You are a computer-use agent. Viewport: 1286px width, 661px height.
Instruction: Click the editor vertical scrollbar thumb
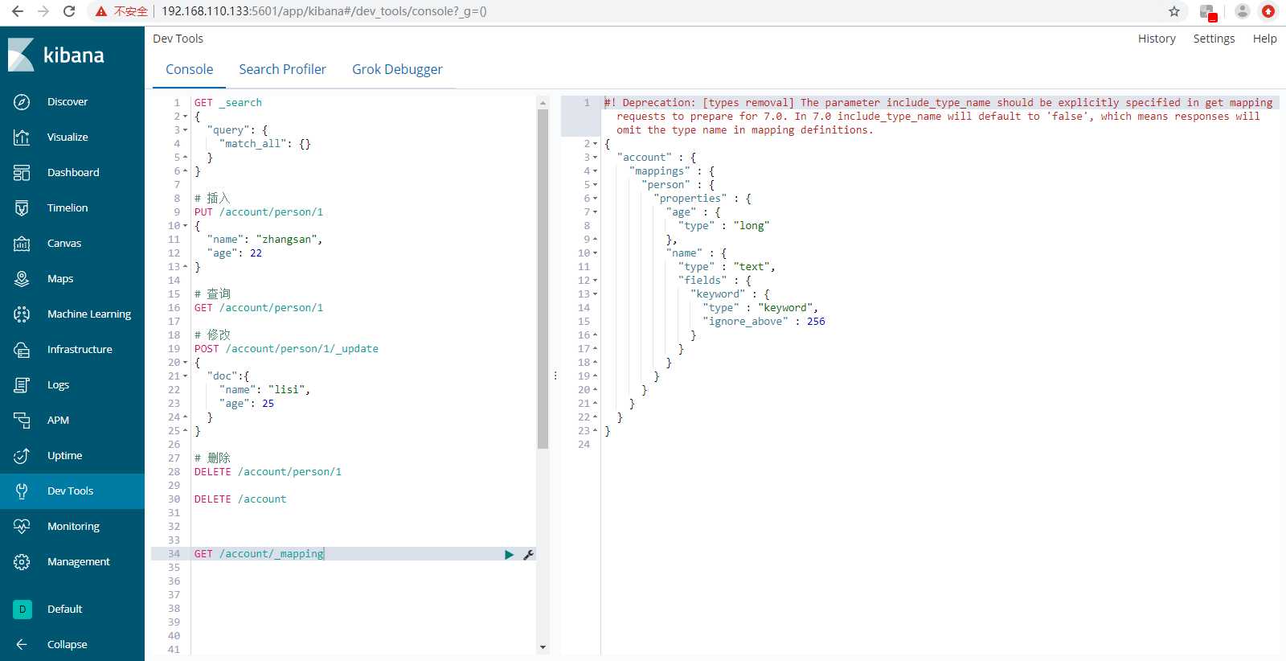click(543, 278)
